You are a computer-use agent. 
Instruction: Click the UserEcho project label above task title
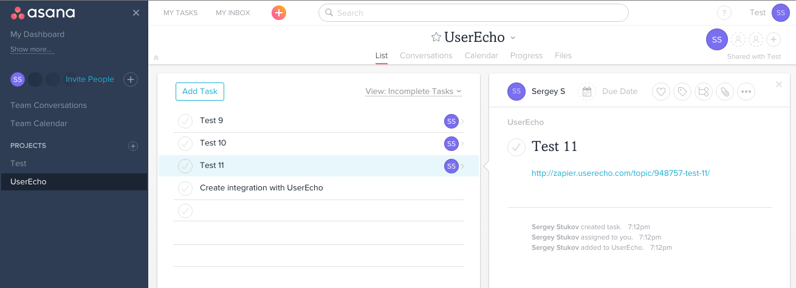pos(526,122)
